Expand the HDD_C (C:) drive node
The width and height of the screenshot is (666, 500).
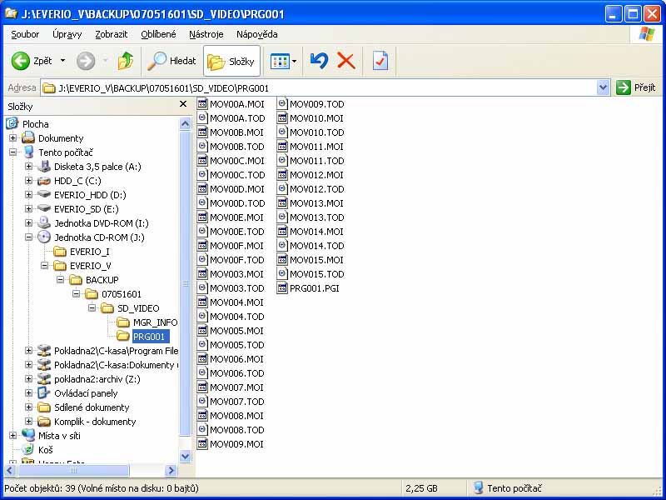pyautogui.click(x=28, y=181)
